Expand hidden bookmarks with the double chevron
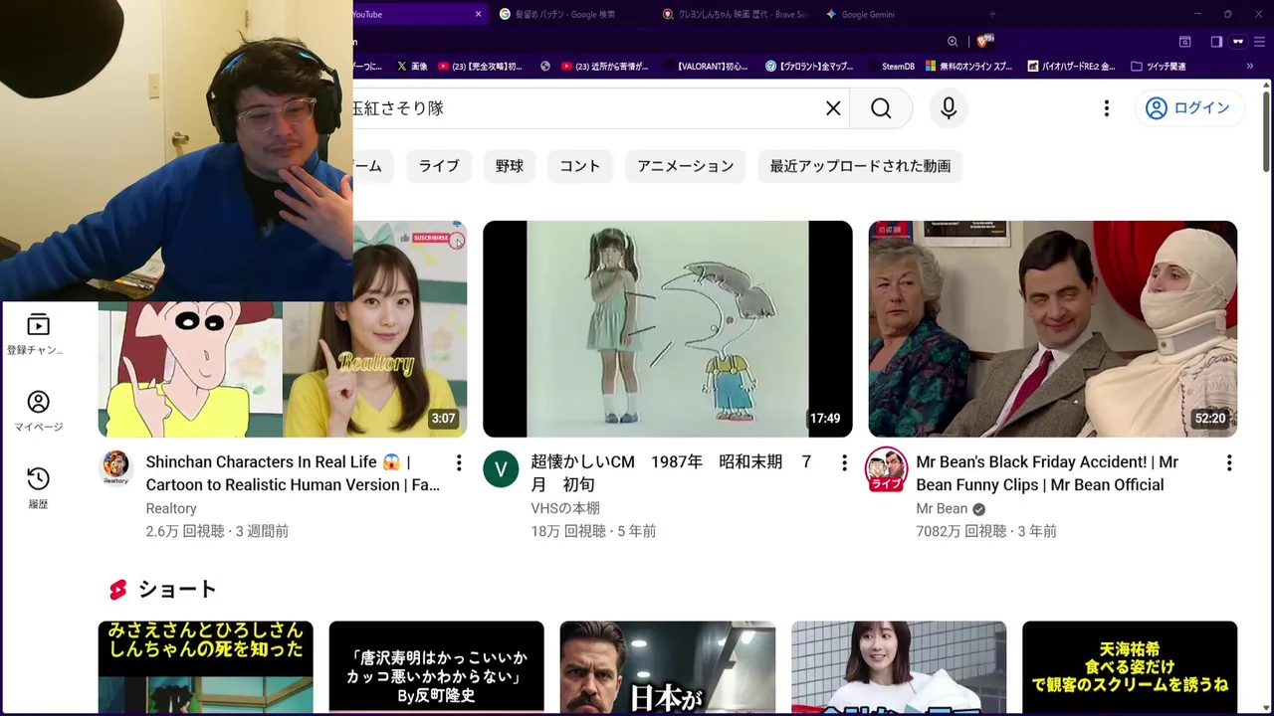1274x716 pixels. point(1250,67)
